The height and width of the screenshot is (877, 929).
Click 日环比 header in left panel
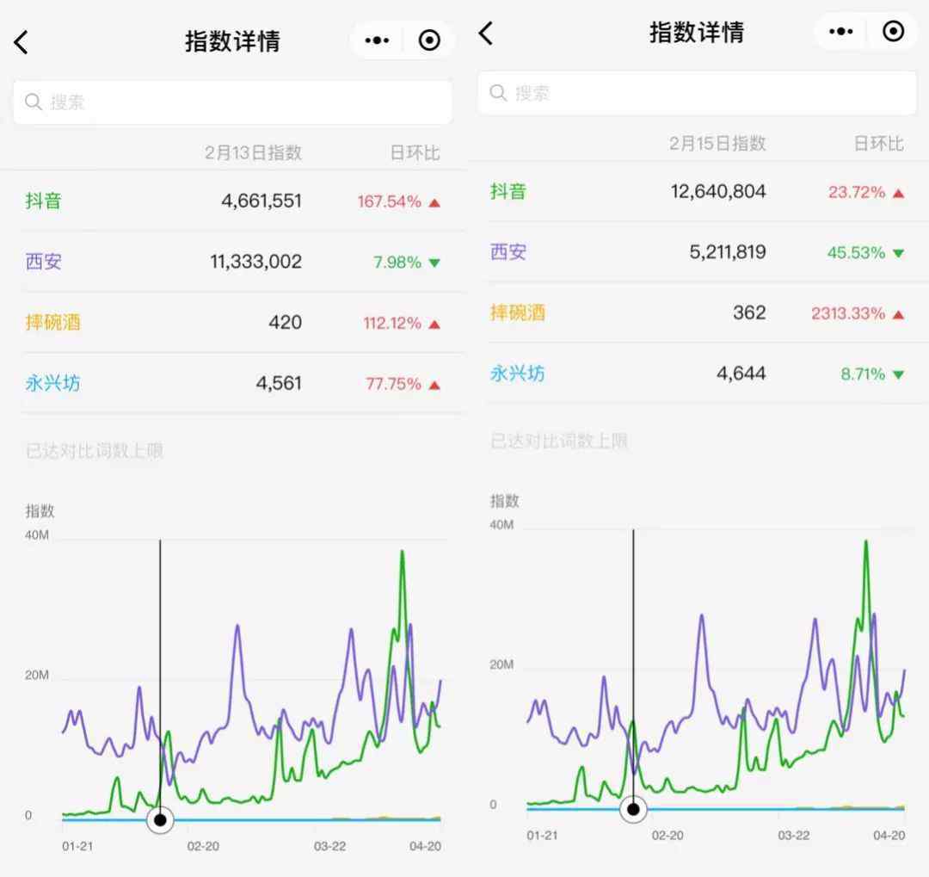click(x=415, y=152)
